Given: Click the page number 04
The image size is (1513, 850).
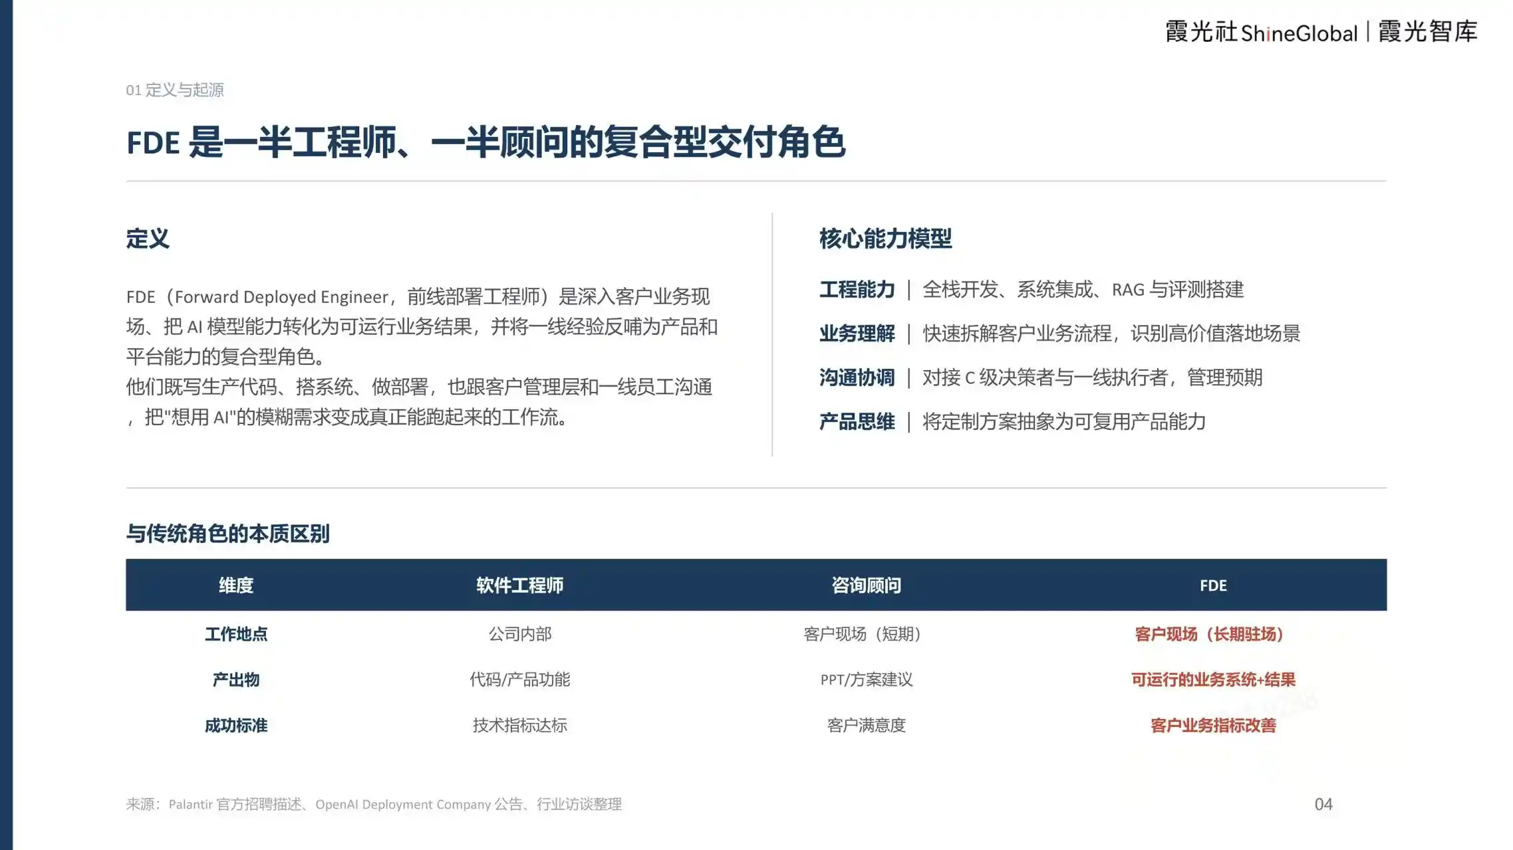Looking at the screenshot, I should pyautogui.click(x=1323, y=804).
